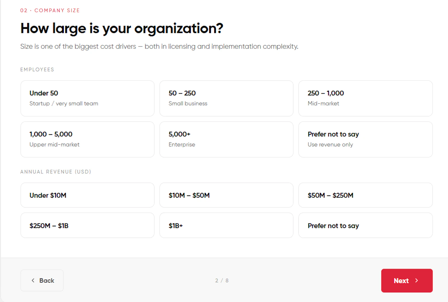The height and width of the screenshot is (302, 448).
Task: Return to the previous step with Back
Action: point(42,280)
